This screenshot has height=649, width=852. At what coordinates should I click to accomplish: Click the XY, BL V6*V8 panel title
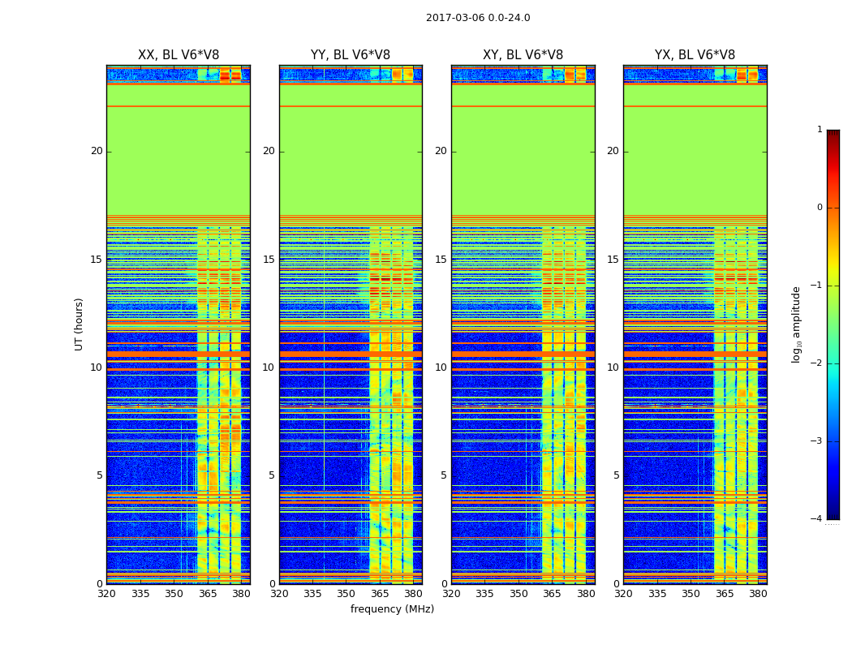pyautogui.click(x=523, y=55)
